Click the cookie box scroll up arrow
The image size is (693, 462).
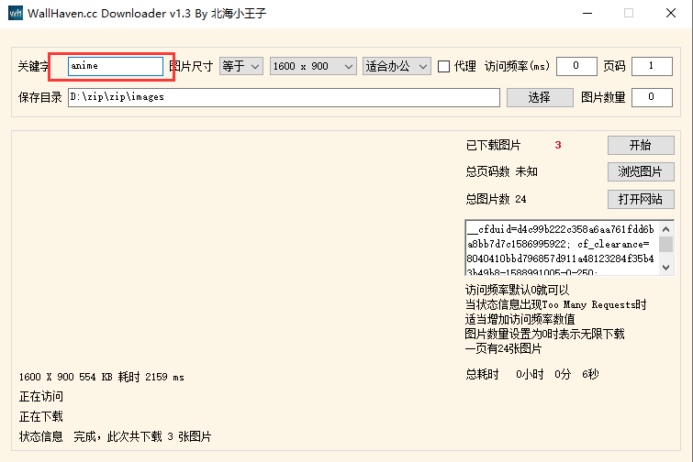pos(666,229)
